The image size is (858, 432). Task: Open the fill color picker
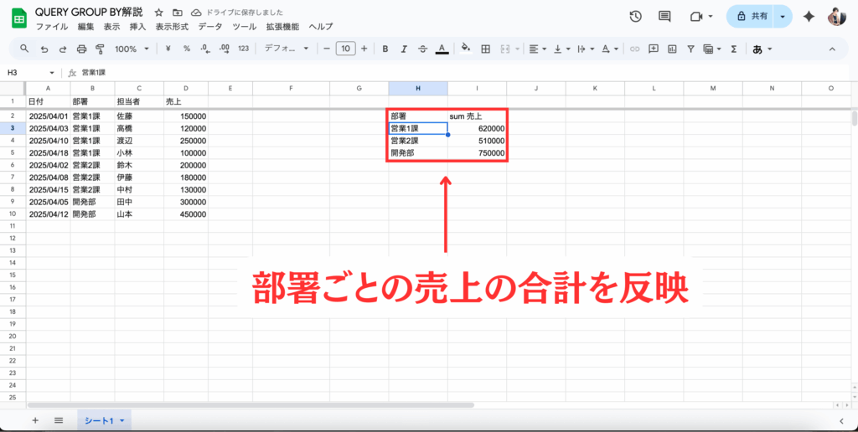click(466, 49)
